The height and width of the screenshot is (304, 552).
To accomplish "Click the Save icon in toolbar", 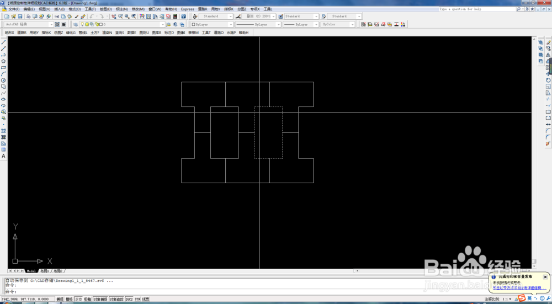I will pos(20,17).
